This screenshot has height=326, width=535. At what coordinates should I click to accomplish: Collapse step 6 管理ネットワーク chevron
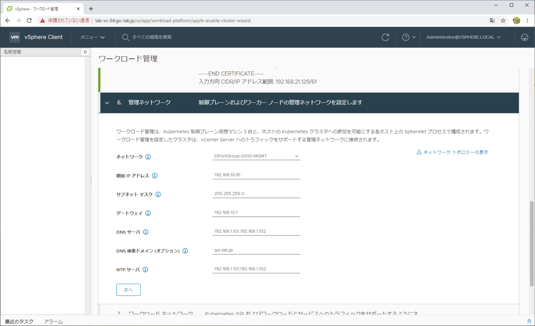point(107,103)
